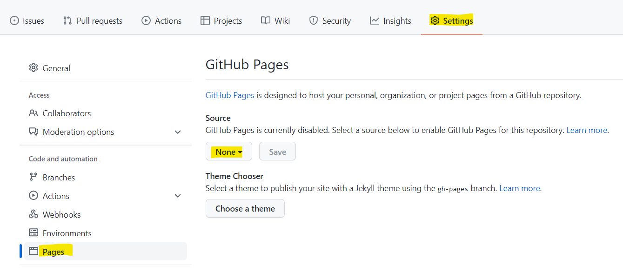Open the Issues tab
This screenshot has width=623, height=272.
tap(27, 21)
